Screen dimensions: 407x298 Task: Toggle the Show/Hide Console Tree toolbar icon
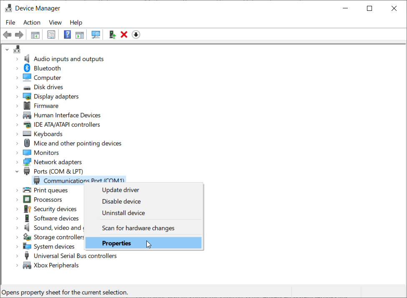click(x=35, y=34)
